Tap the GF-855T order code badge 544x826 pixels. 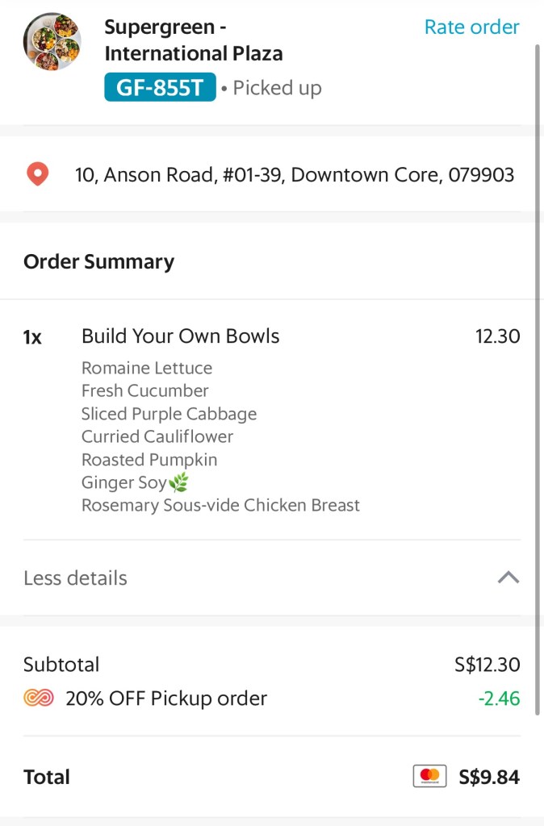160,87
